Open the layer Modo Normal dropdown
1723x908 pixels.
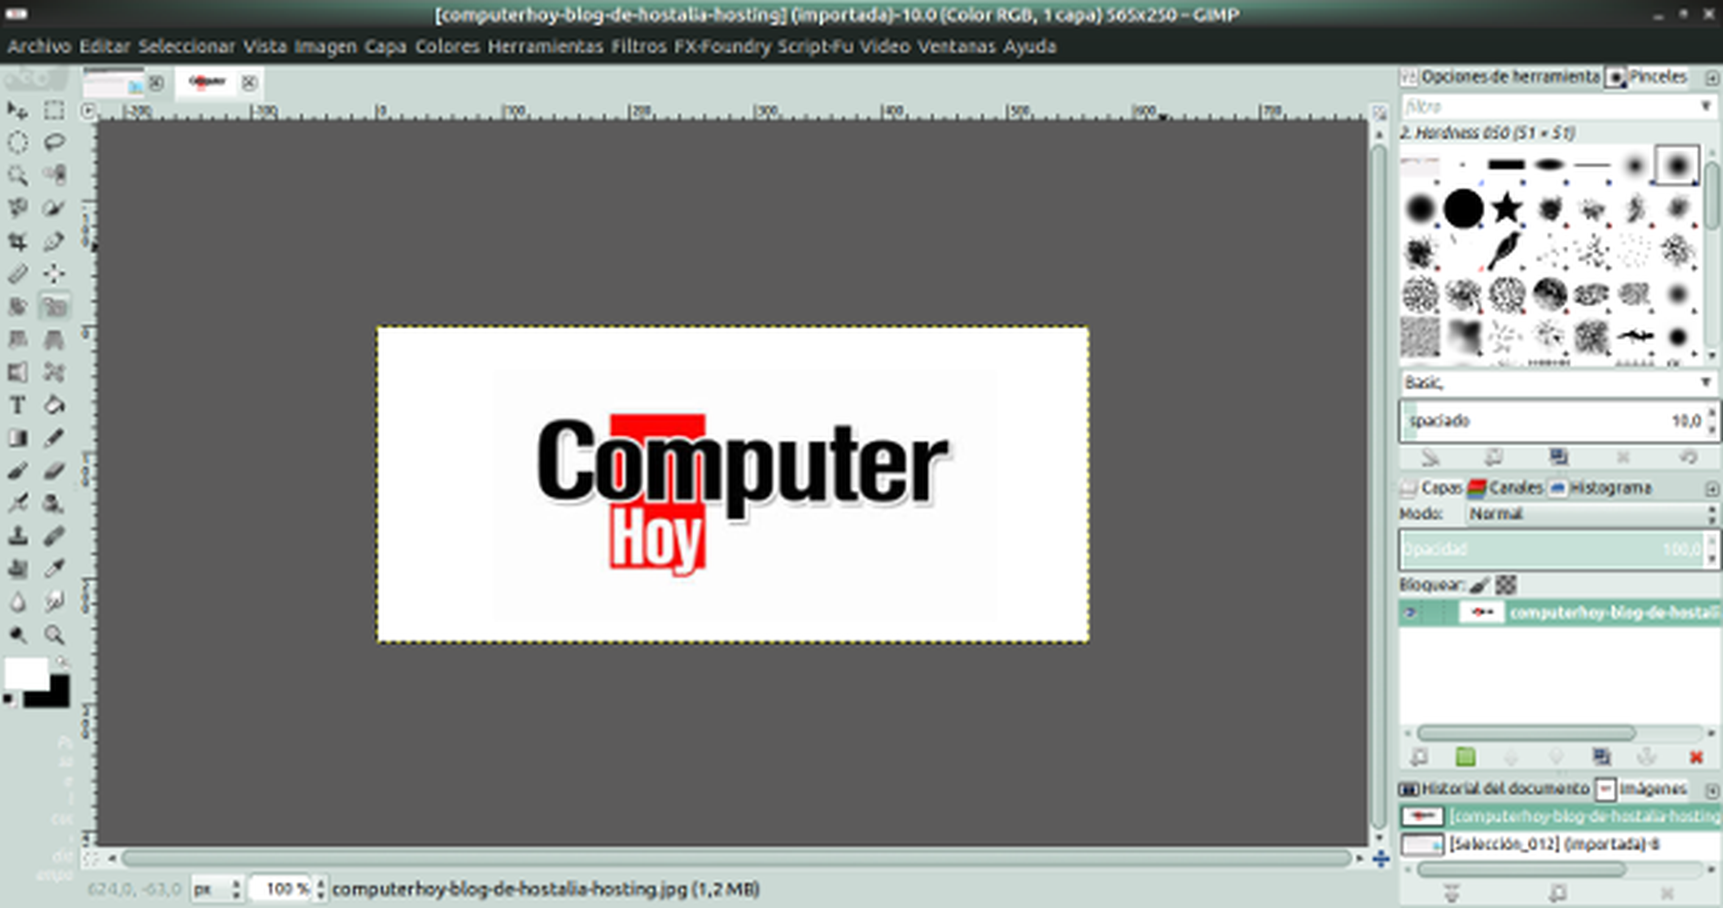coord(1588,513)
